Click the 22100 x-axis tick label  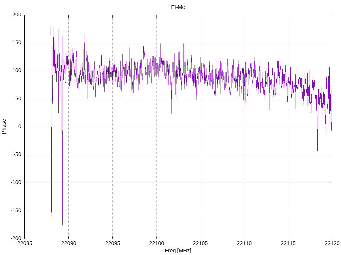tap(157, 243)
